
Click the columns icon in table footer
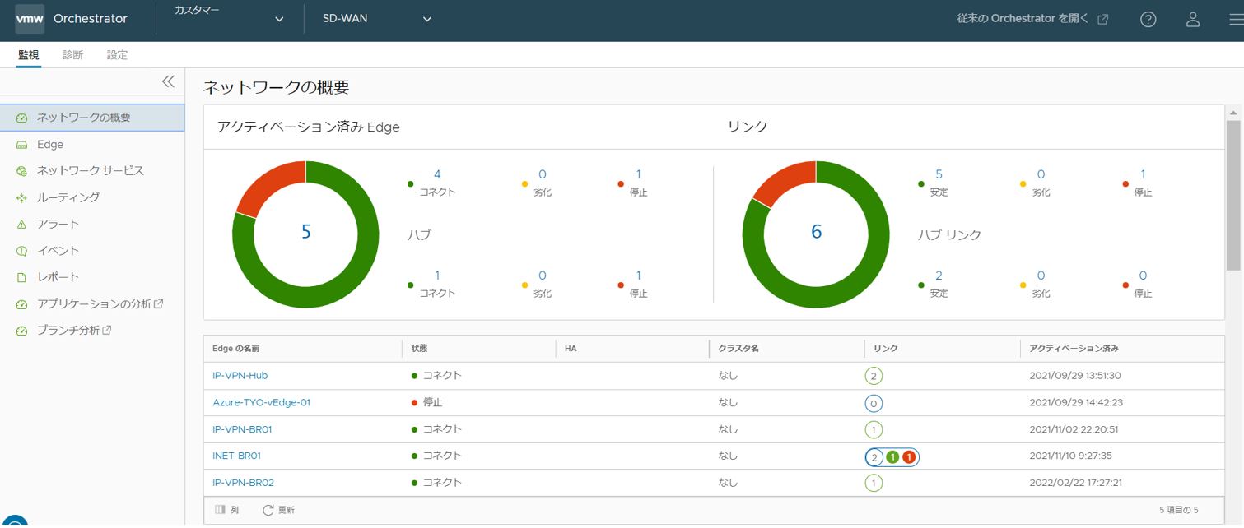(220, 510)
